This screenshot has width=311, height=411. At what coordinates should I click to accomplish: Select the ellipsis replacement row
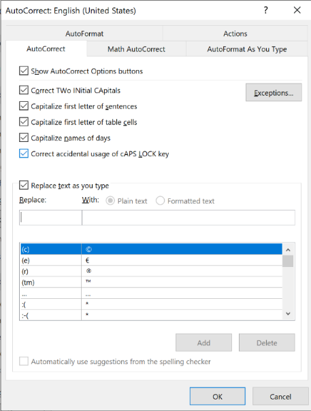151,293
